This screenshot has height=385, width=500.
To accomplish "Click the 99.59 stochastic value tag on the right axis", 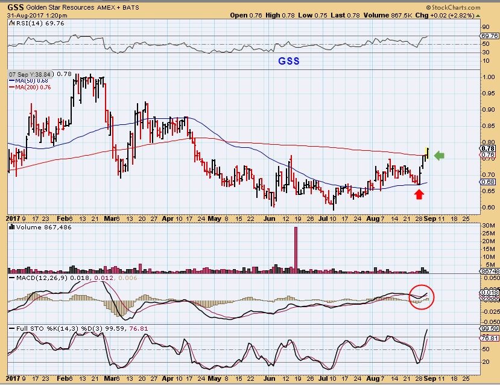I will pos(490,329).
